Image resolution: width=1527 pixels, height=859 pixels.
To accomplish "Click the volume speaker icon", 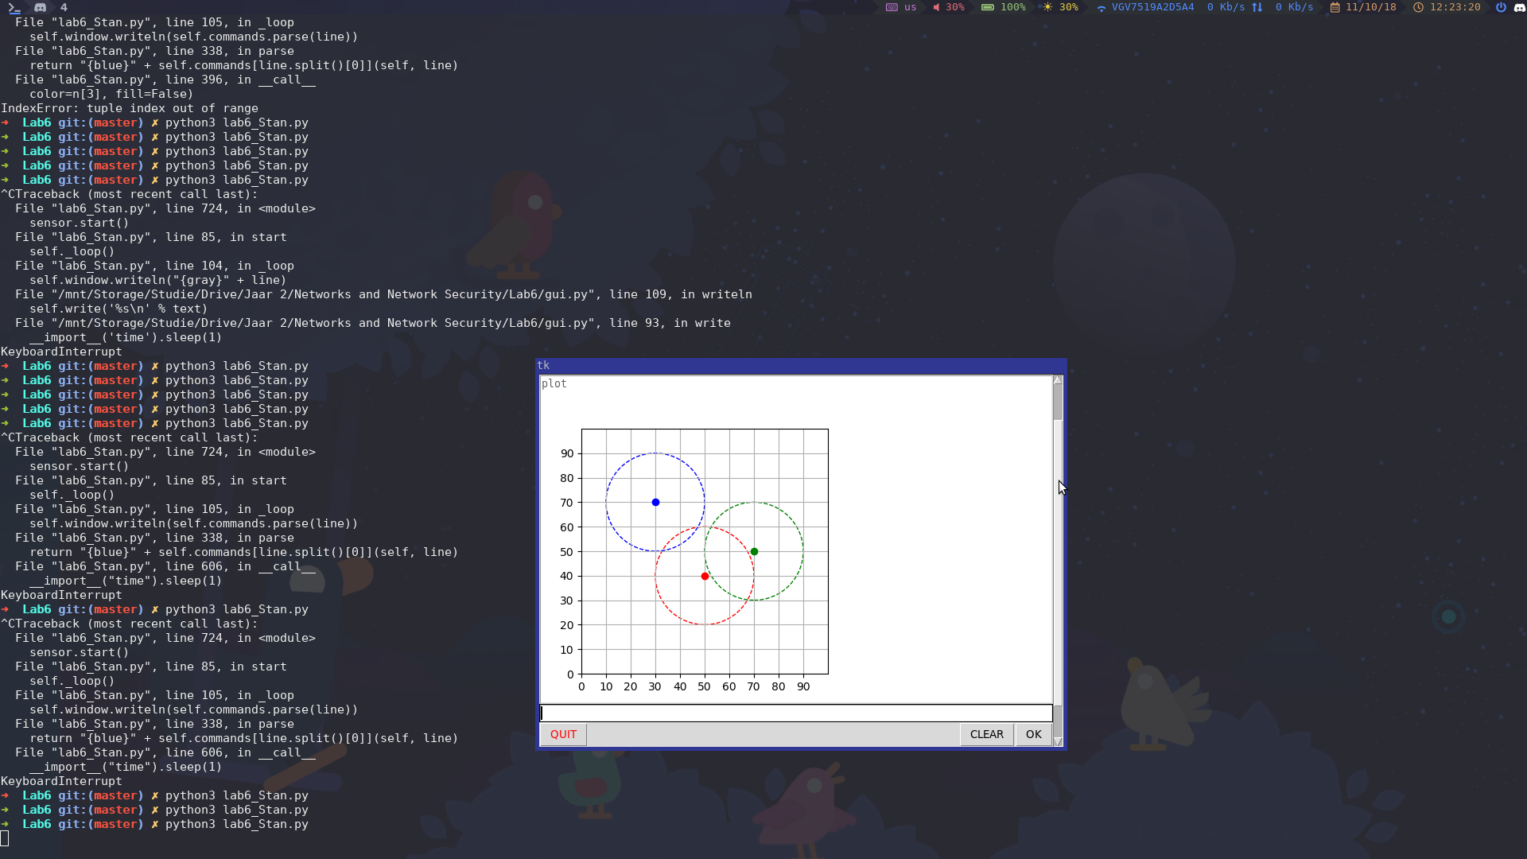I will [x=936, y=7].
